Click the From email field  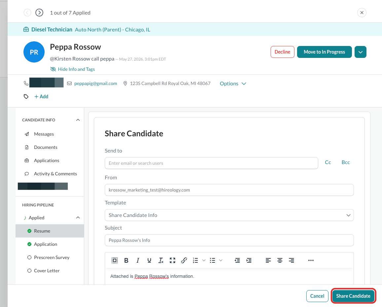229,190
